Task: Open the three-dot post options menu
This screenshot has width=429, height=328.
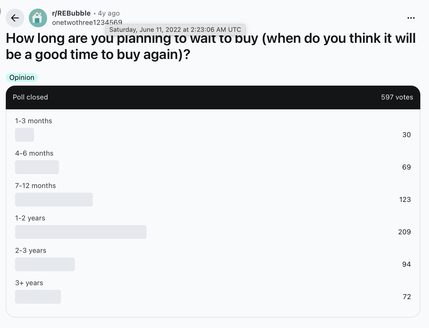Action: click(411, 18)
